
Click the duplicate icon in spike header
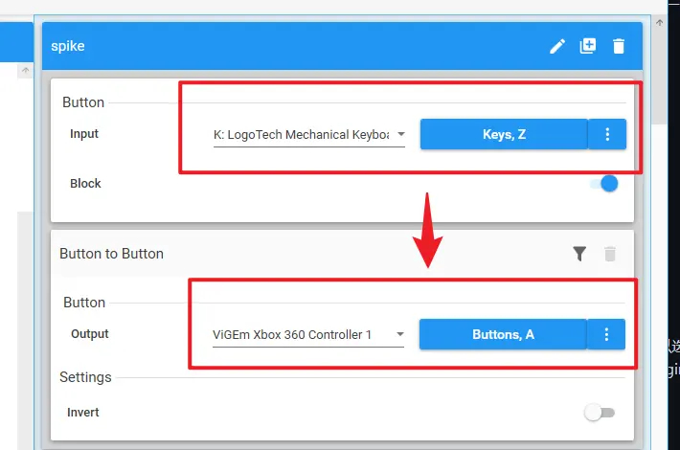point(588,46)
